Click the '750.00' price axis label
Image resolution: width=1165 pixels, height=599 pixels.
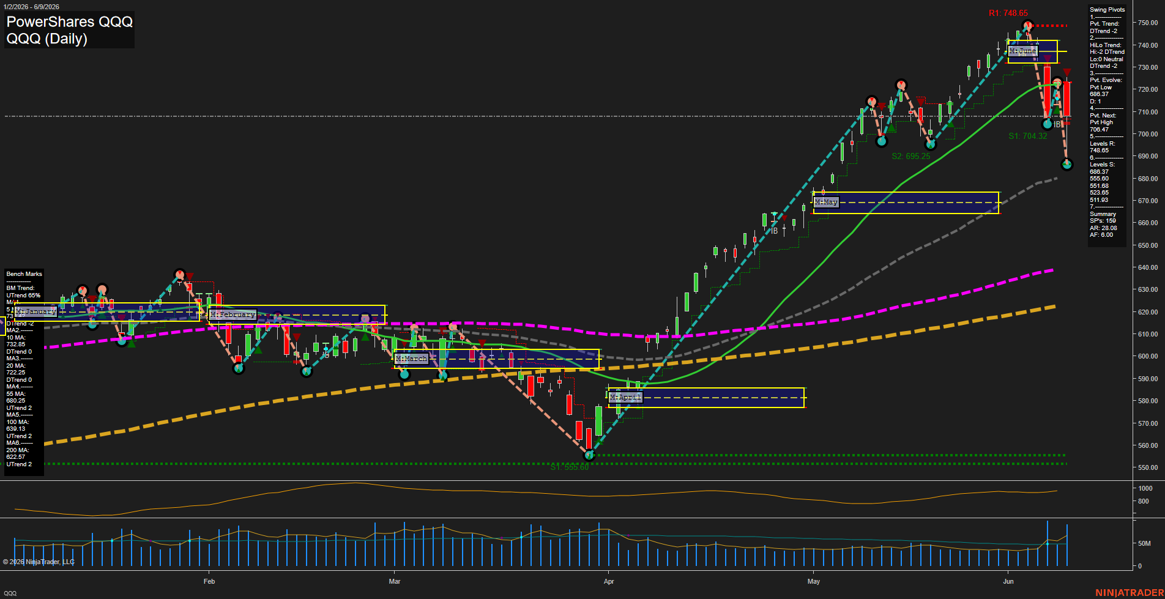click(x=1148, y=23)
